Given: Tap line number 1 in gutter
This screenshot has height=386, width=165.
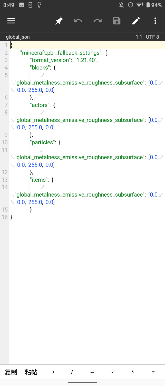Looking at the screenshot, I should pos(6,45).
